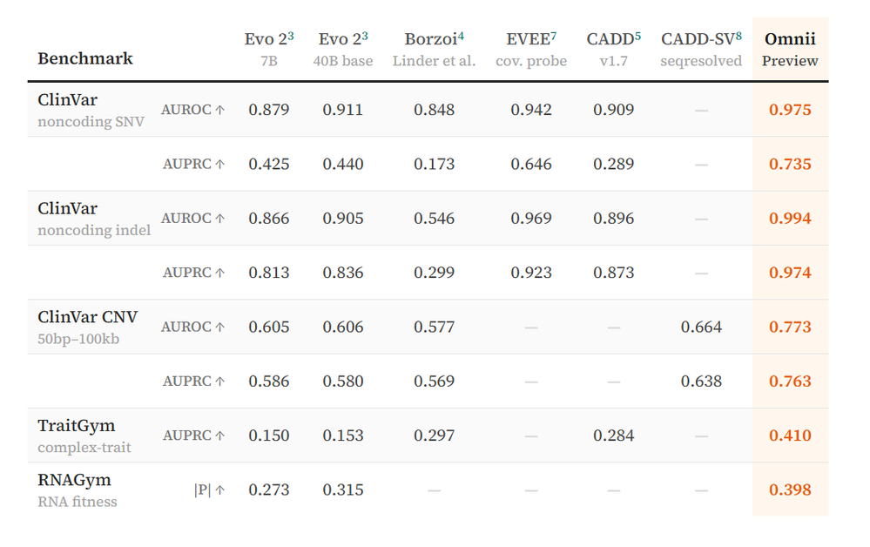This screenshot has height=547, width=870.
Task: Click the up arrow beside |P| metric
Action: [x=220, y=490]
